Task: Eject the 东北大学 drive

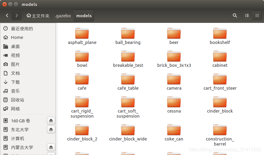Action: 51,129
